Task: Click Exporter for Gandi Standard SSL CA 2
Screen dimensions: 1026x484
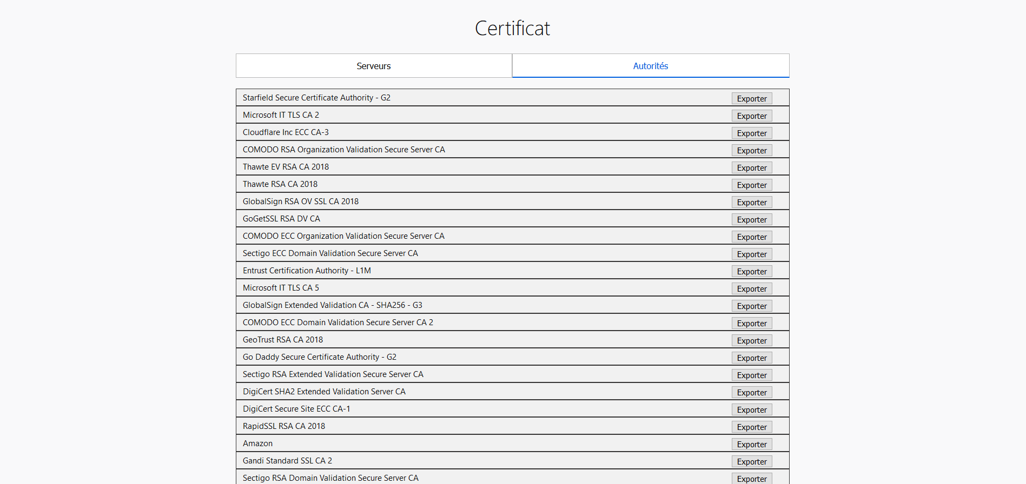Action: click(752, 461)
